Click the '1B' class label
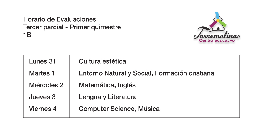This screenshot has width=262, height=128. [x=27, y=35]
